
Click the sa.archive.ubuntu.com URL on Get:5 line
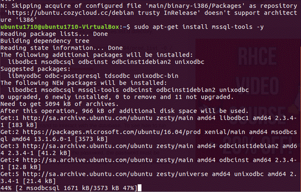[87, 174]
